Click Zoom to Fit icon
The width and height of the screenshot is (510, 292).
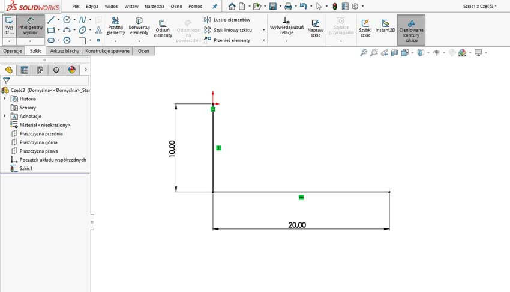click(364, 52)
